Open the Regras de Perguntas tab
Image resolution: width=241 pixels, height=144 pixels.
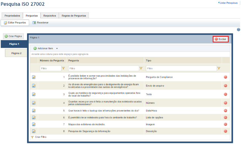[x=74, y=16]
